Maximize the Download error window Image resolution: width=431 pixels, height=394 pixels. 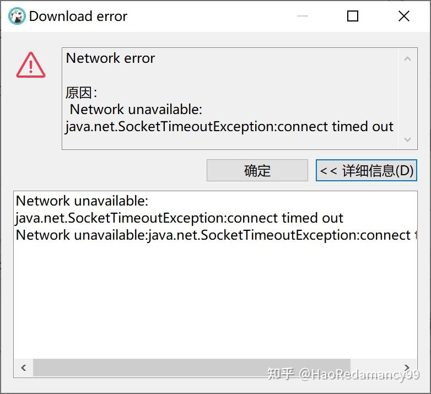coord(353,16)
